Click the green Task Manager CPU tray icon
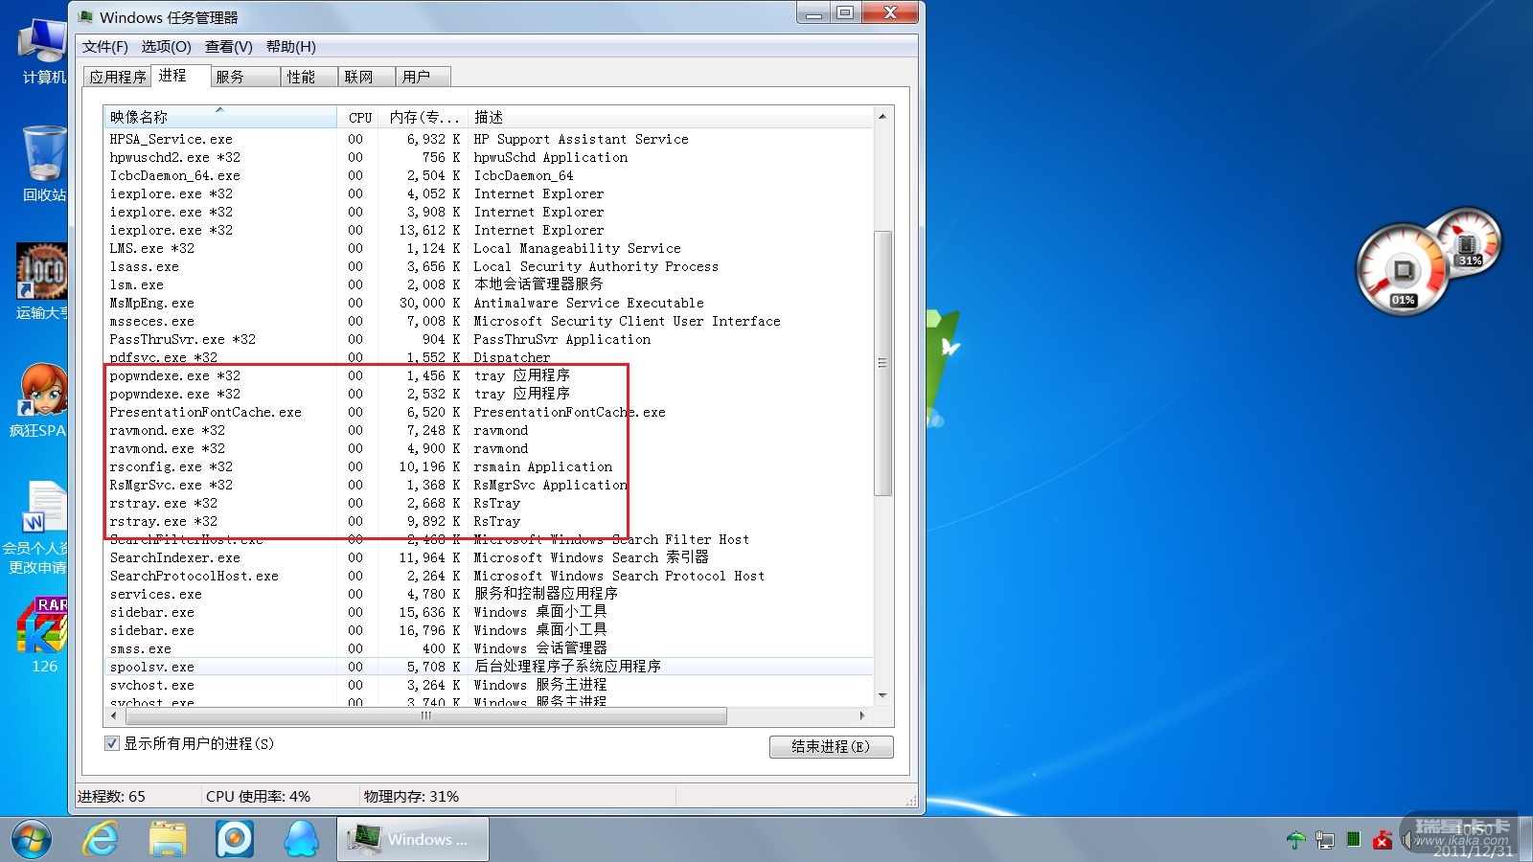This screenshot has height=862, width=1533. tap(1354, 840)
